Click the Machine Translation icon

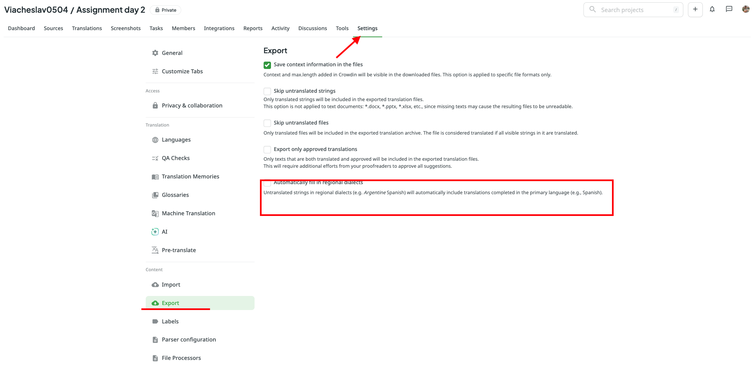tap(155, 214)
